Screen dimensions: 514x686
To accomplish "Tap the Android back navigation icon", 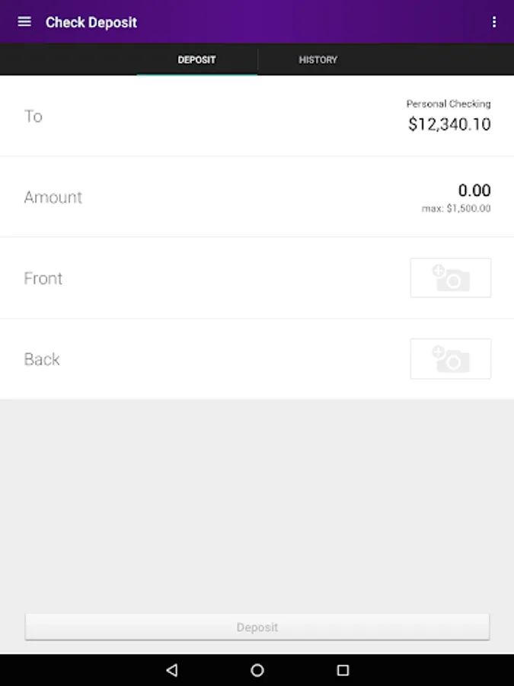I will 172,670.
